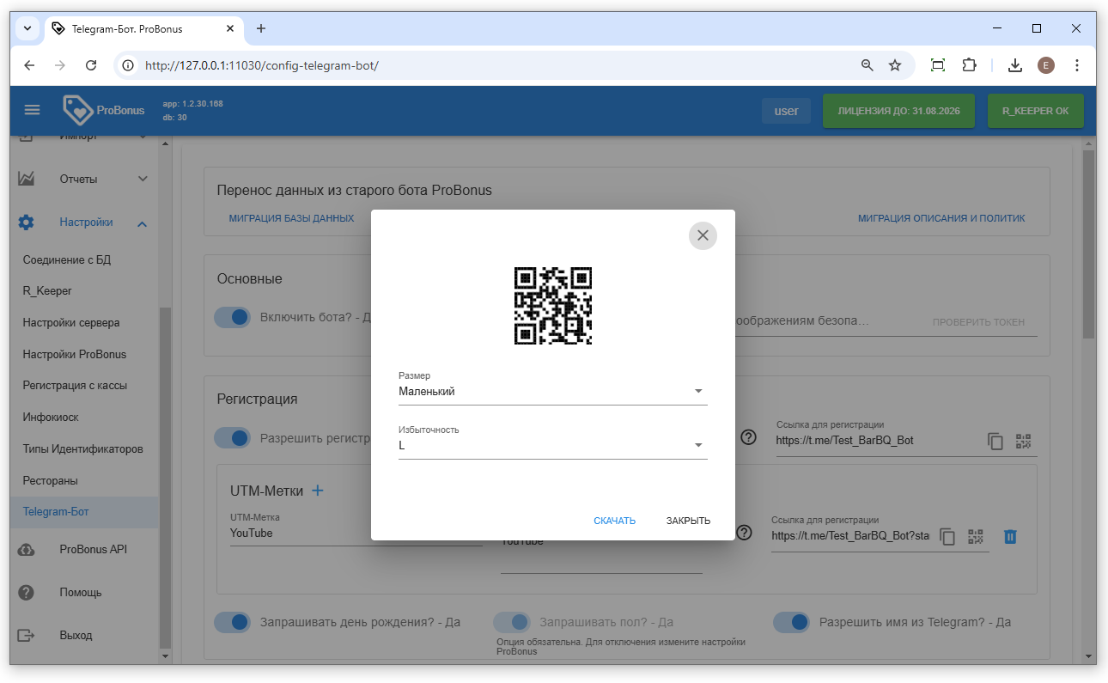Show QR code for YouTube UTM link
Screen dimensions: 1108x683
(975, 536)
